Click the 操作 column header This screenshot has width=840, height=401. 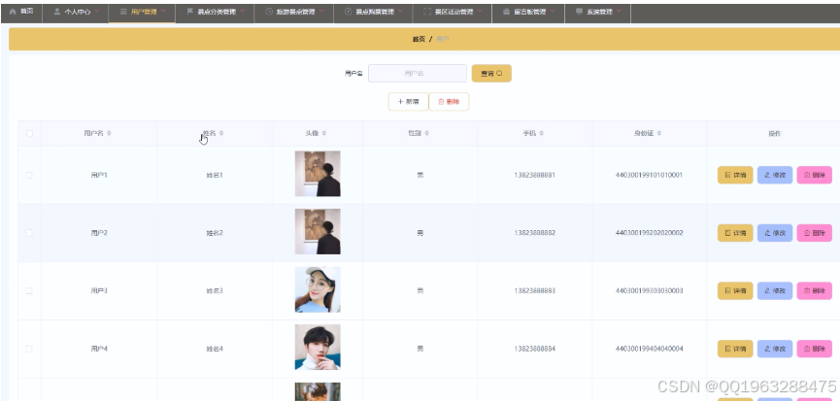point(775,133)
